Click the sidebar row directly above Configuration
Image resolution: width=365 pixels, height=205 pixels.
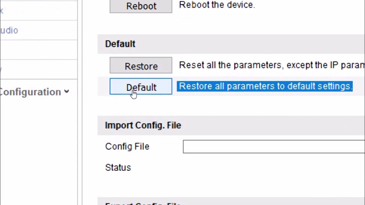point(38,69)
